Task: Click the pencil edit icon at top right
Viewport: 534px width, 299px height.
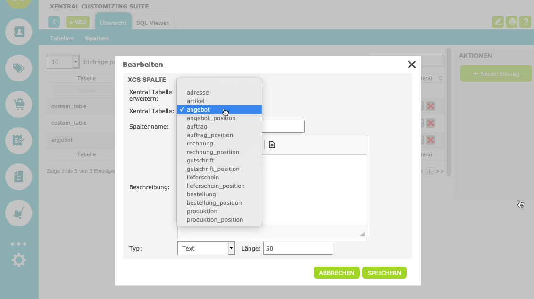Action: pos(498,22)
